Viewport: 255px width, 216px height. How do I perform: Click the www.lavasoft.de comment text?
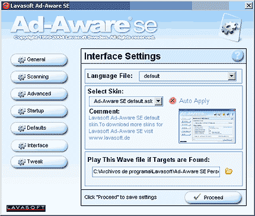[x=109, y=138]
